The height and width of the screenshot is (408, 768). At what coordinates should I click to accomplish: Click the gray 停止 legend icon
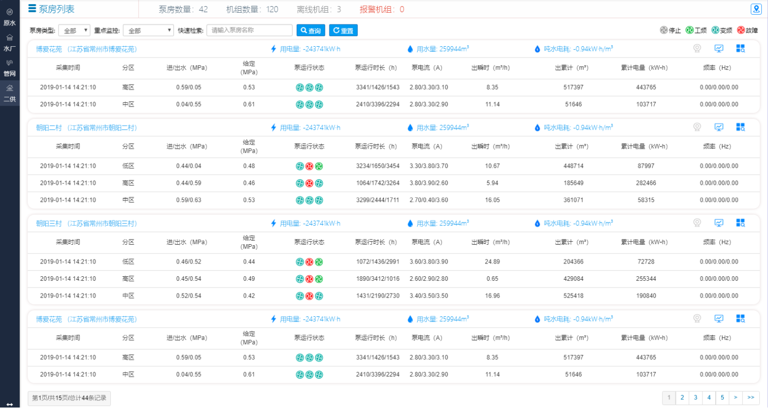pyautogui.click(x=664, y=31)
